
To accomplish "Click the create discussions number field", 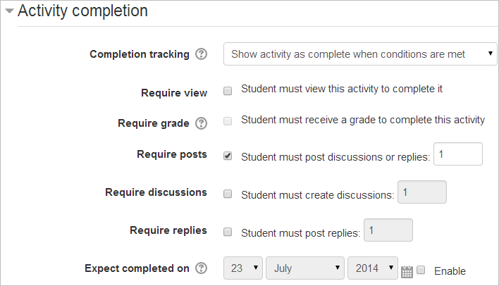I will [422, 192].
